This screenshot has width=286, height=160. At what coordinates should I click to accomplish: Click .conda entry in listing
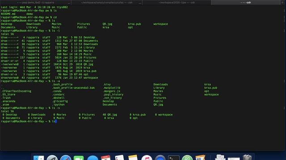(57, 91)
